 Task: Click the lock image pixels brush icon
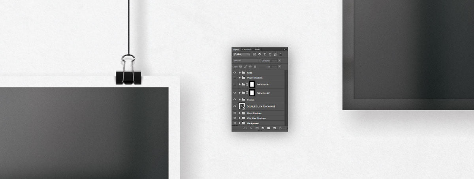(x=245, y=66)
